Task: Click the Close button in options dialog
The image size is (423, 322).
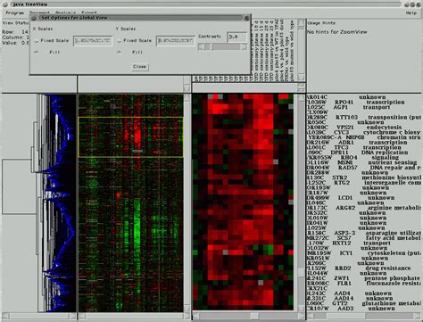Action: point(139,67)
